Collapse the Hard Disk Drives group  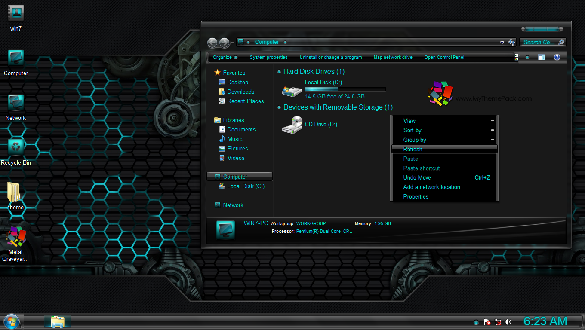280,72
